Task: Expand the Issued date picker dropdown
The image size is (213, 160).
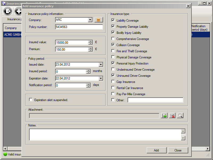Action: point(101,65)
